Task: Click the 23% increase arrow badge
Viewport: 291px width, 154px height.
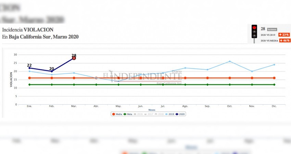Action: pyautogui.click(x=284, y=35)
